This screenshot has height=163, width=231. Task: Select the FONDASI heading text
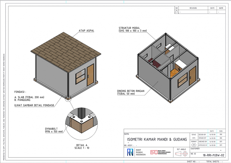(20, 92)
